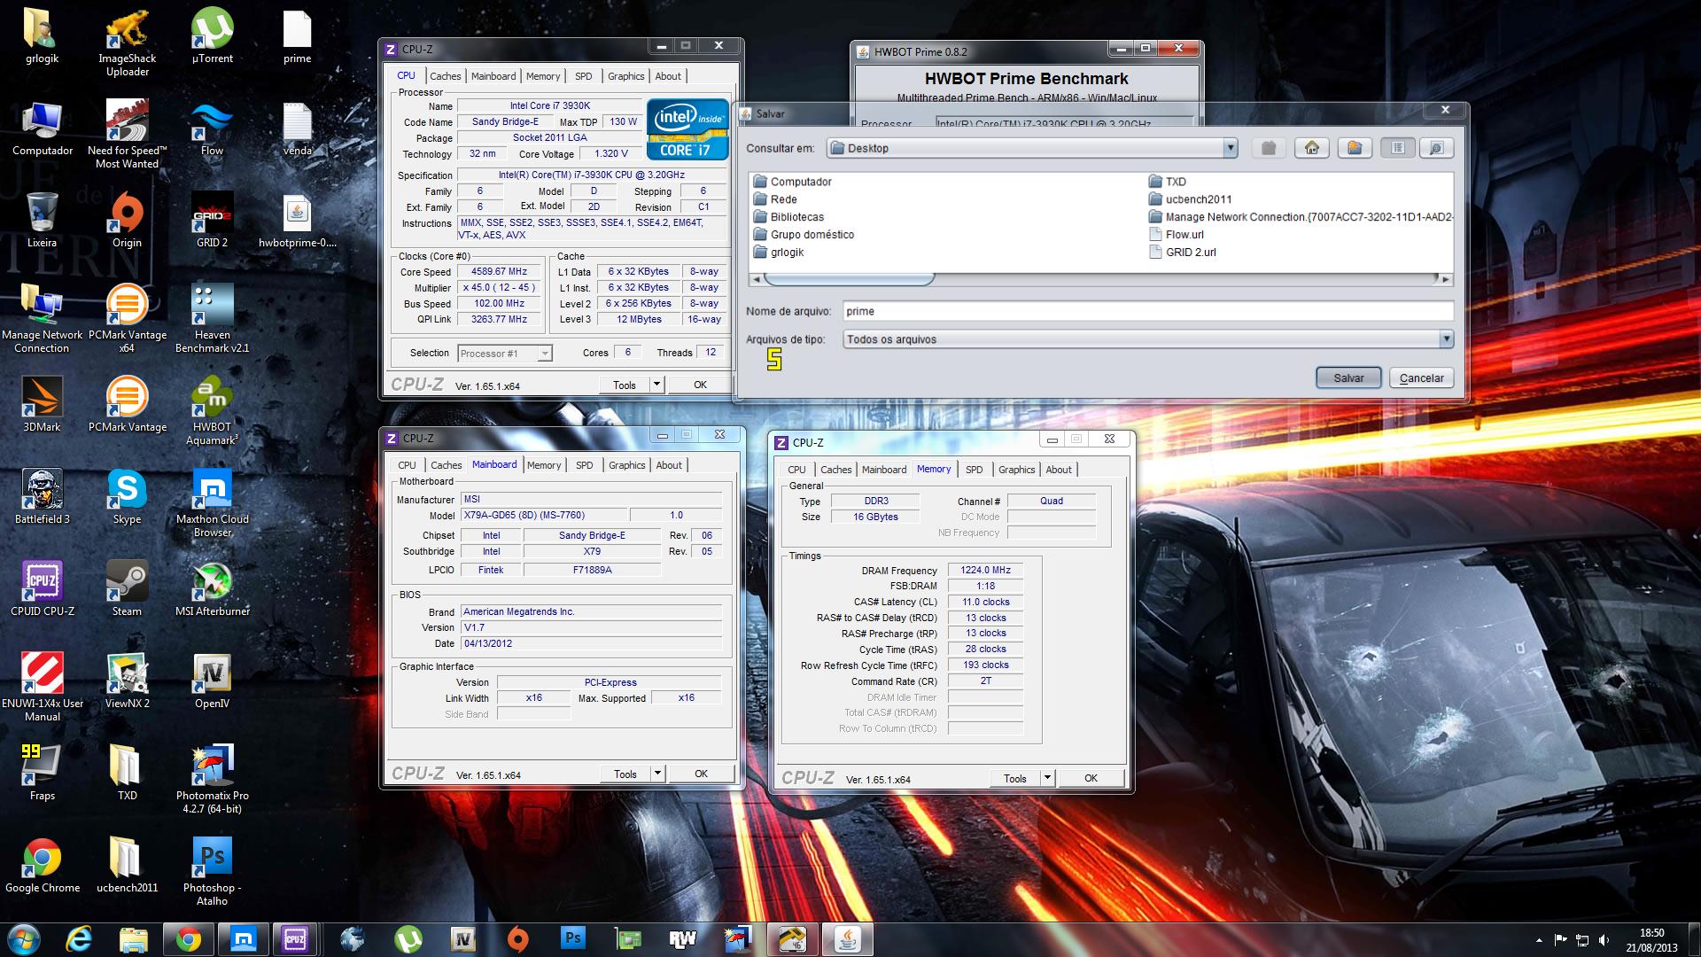1701x957 pixels.
Task: Select the Bibliotecas folder in file list
Action: tap(788, 217)
